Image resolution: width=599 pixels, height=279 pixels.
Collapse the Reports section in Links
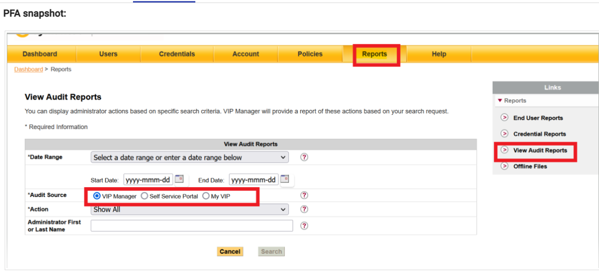500,101
